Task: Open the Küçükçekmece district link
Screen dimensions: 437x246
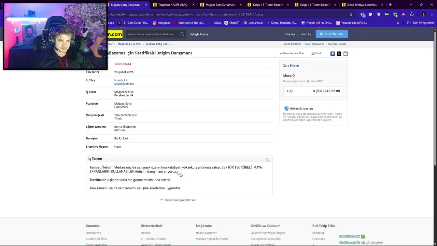Action: click(x=124, y=84)
